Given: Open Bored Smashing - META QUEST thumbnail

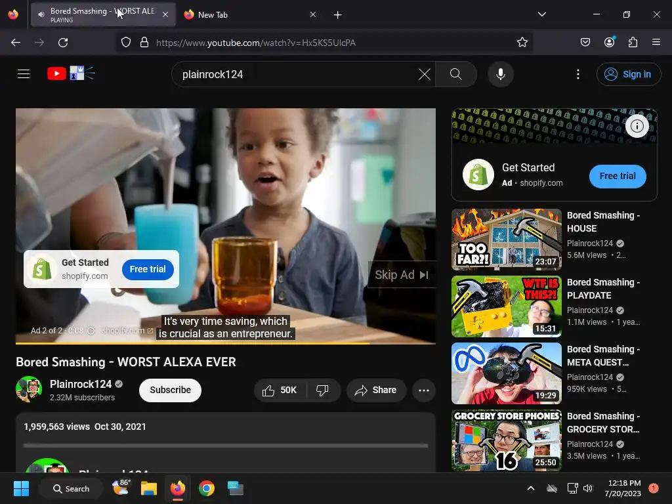Looking at the screenshot, I should click(506, 373).
